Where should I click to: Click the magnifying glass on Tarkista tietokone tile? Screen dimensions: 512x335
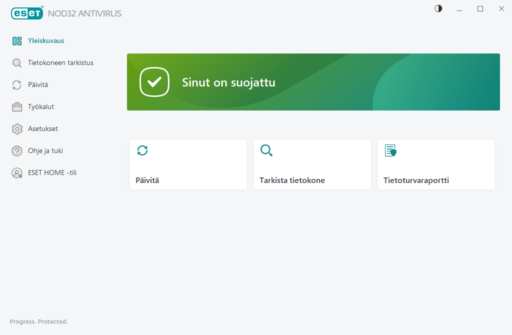point(266,150)
